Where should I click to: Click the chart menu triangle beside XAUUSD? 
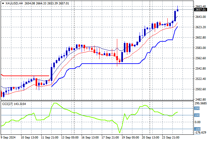pyautogui.click(x=3, y=3)
